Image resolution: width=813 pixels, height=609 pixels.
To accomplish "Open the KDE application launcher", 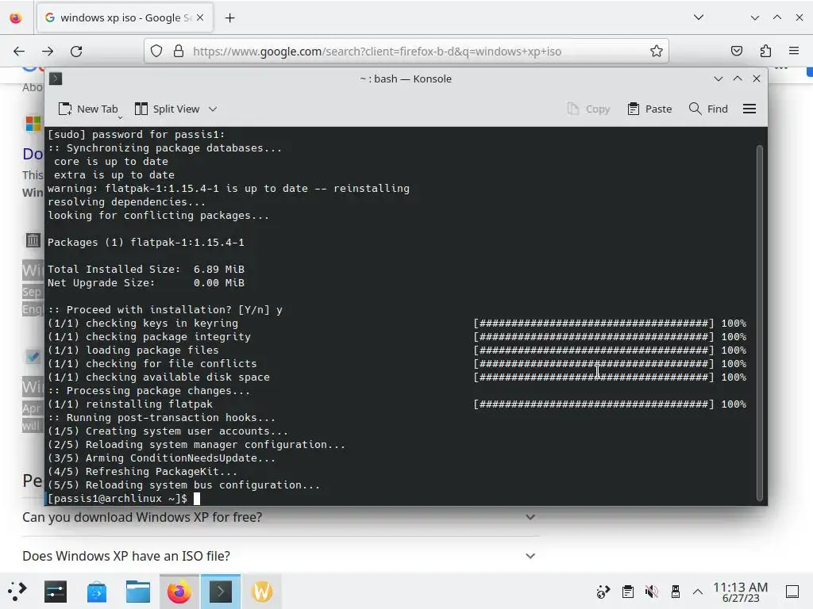I will pyautogui.click(x=17, y=592).
